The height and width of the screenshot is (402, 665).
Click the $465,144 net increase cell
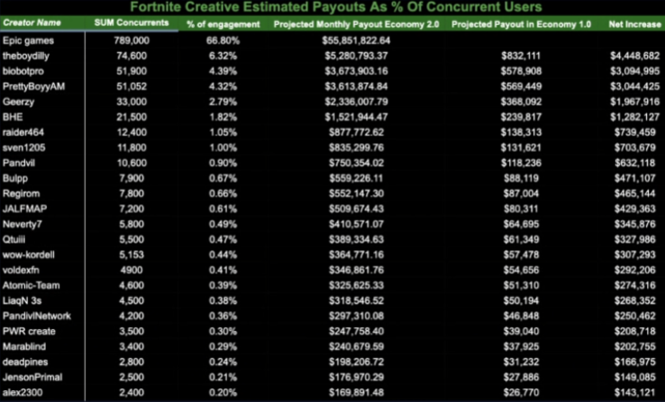tap(635, 193)
